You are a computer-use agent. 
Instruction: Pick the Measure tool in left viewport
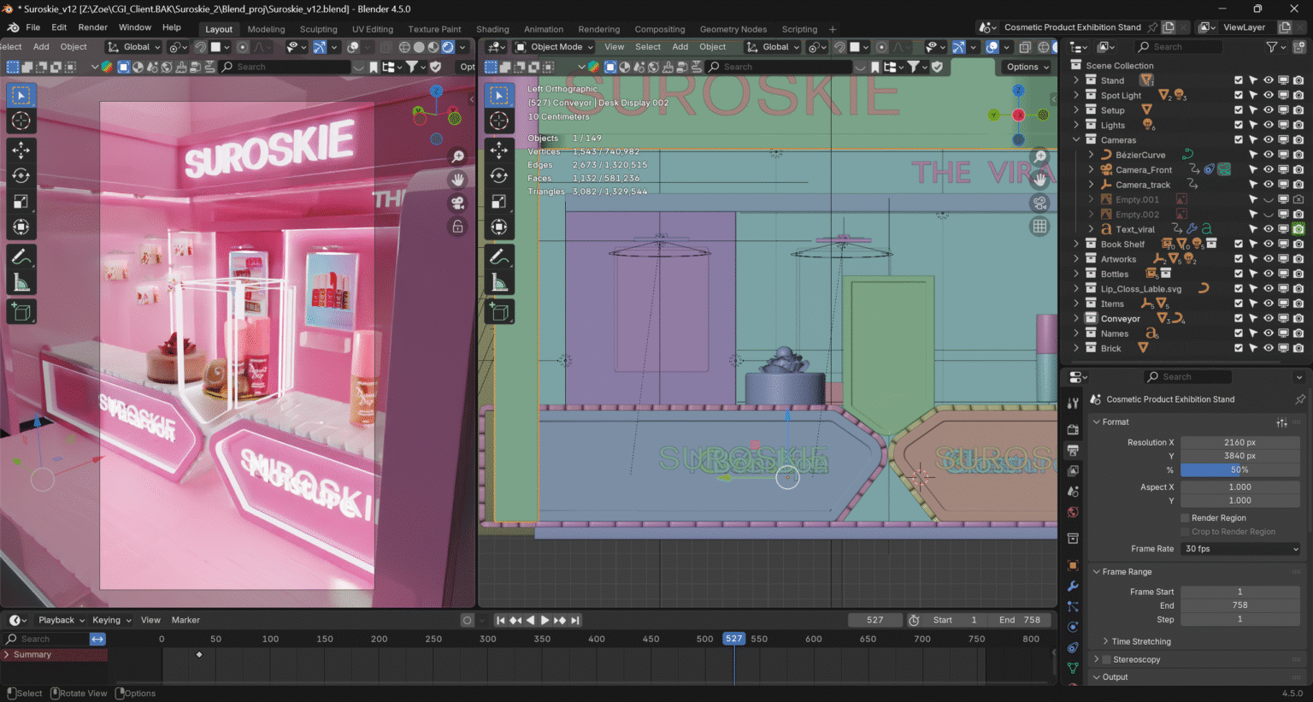(21, 283)
